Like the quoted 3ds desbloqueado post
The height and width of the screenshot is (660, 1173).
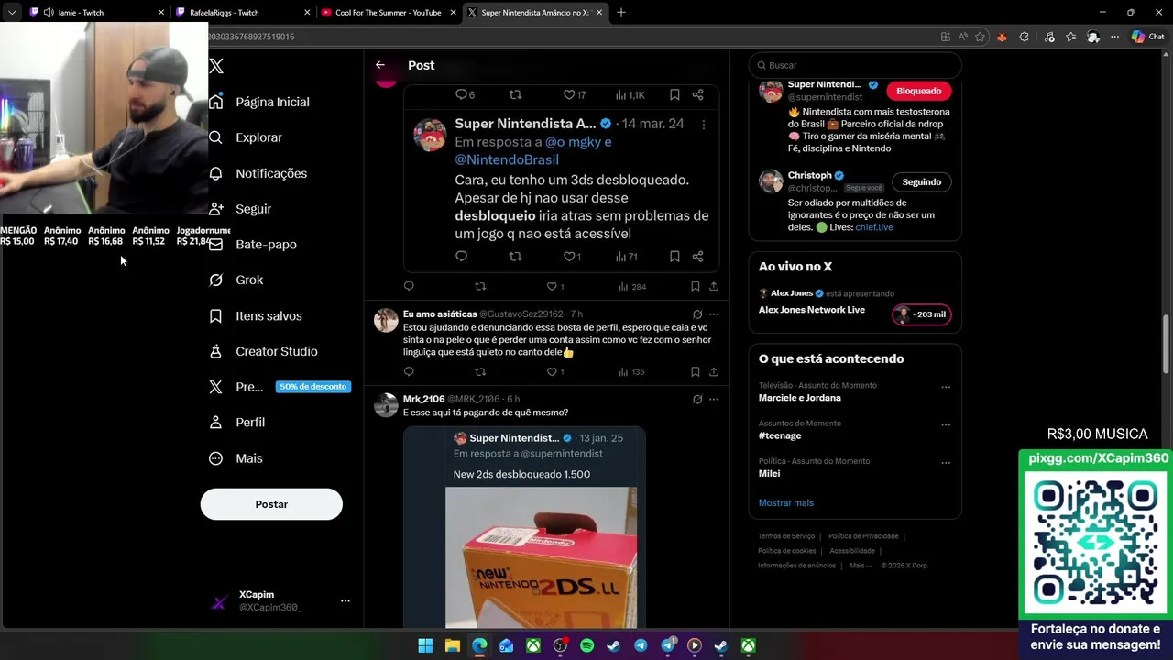[569, 257]
